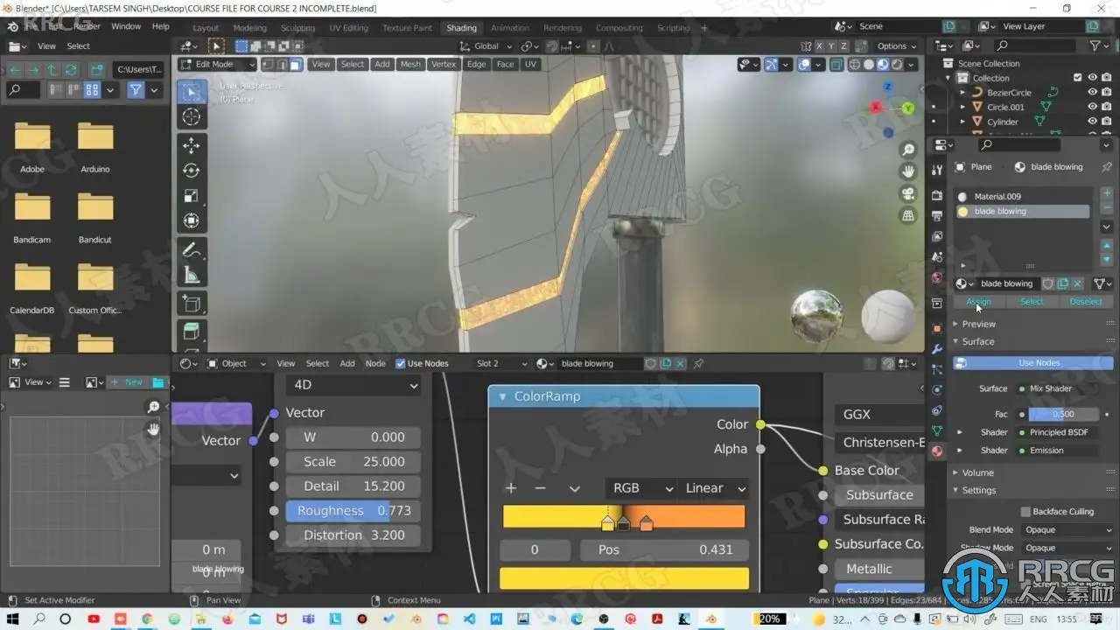Select the 3D Cursor tool
The height and width of the screenshot is (630, 1120).
192,116
